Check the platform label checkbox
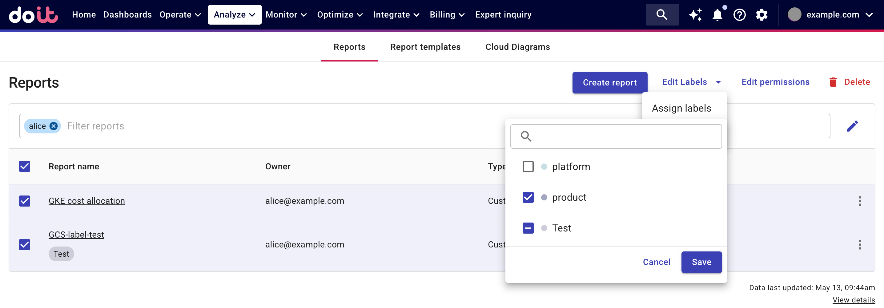 click(528, 167)
